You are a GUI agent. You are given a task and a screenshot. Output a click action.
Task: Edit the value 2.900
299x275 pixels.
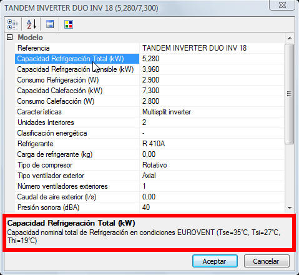point(212,80)
